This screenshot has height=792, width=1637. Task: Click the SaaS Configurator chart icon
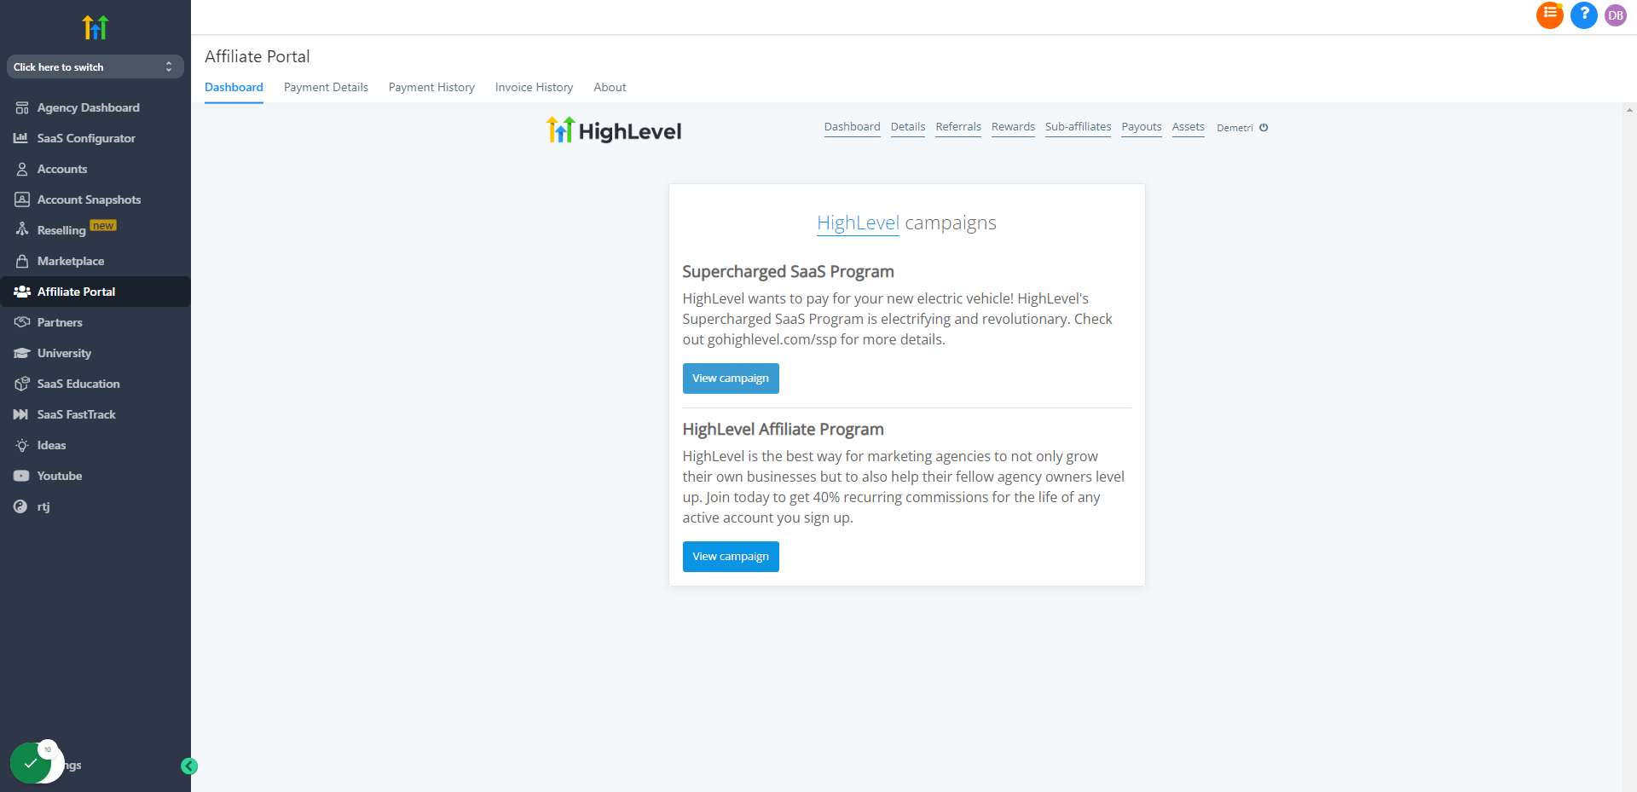[x=21, y=138]
